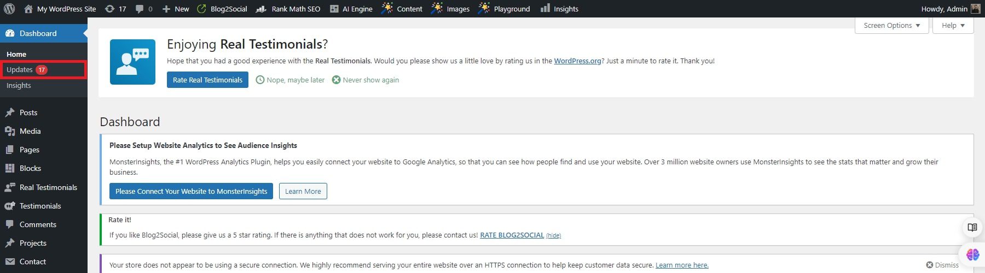Open the New content dropdown
985x273 pixels.
[x=176, y=9]
